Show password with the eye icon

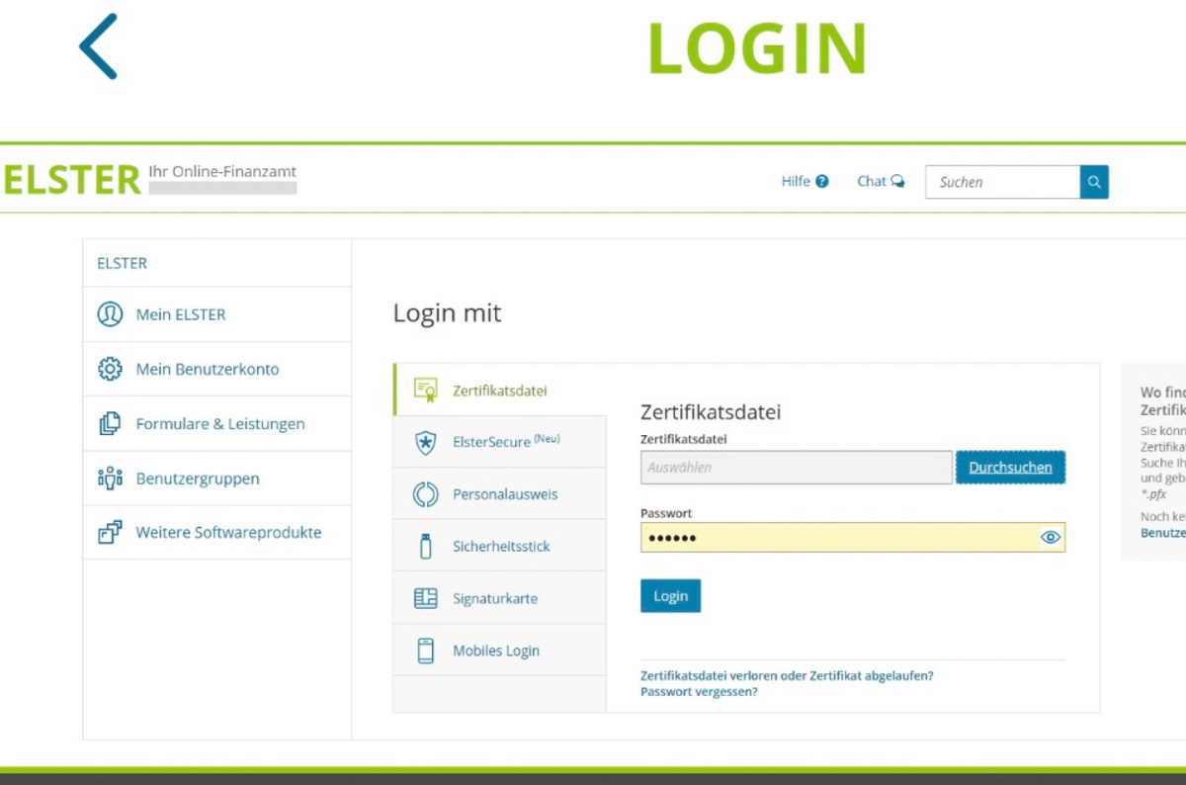[x=1051, y=537]
